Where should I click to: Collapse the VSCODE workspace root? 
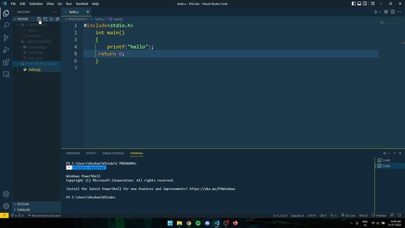pos(37,19)
